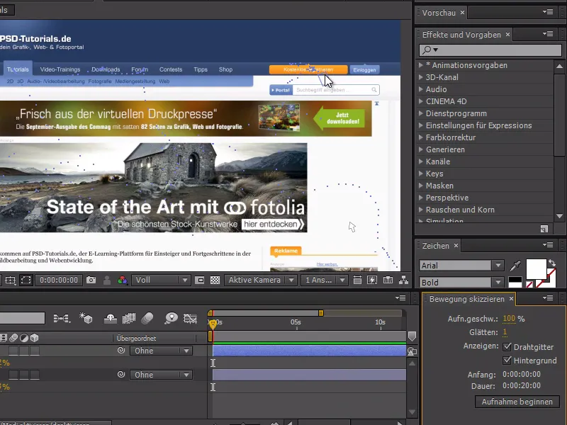Screen dimensions: 567x425
Task: Open the 1 Ans... view layout dropdown
Action: click(324, 280)
